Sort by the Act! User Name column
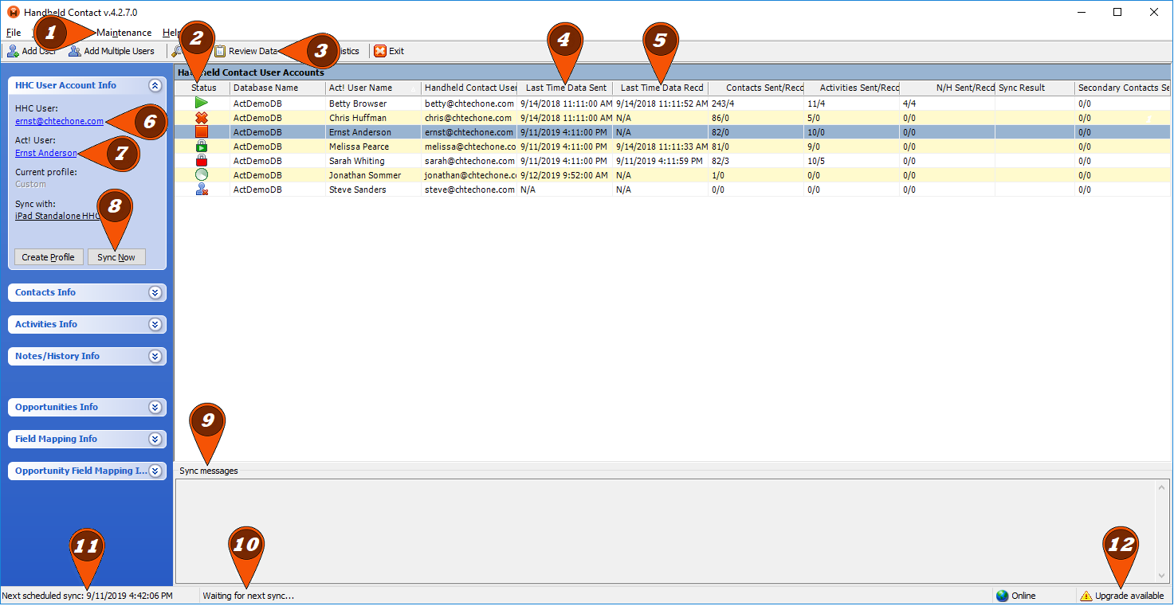 (x=373, y=88)
